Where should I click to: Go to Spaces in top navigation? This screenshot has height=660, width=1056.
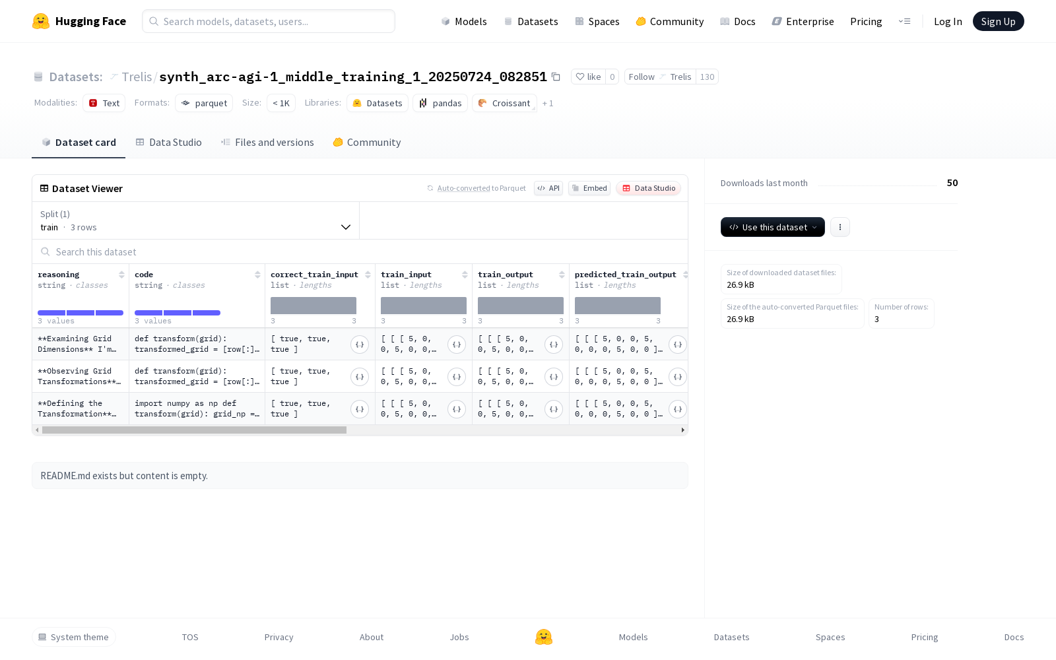tap(597, 22)
